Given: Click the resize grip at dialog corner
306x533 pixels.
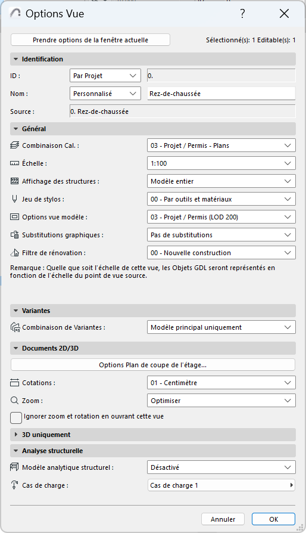Looking at the screenshot, I should point(300,527).
